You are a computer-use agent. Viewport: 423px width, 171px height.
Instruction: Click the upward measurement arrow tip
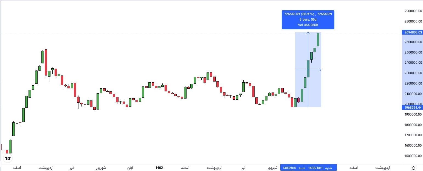click(x=308, y=33)
